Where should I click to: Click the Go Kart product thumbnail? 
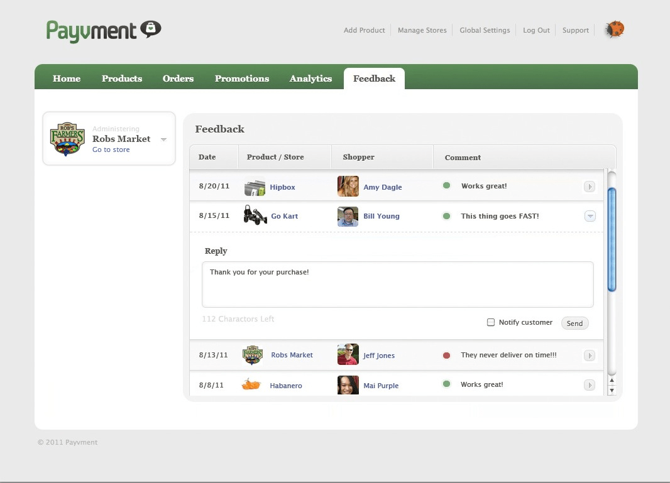[255, 215]
